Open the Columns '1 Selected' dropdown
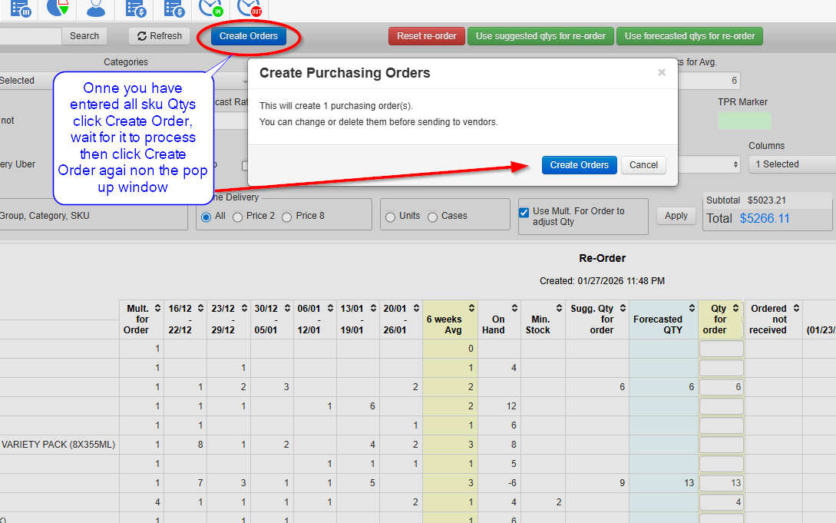The width and height of the screenshot is (836, 523). click(792, 164)
